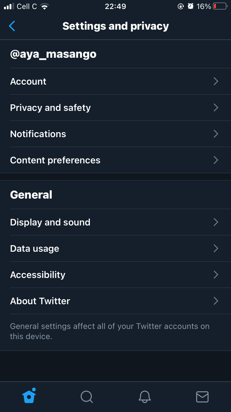
Task: Tap the battery indicator in status bar
Action: [220, 6]
